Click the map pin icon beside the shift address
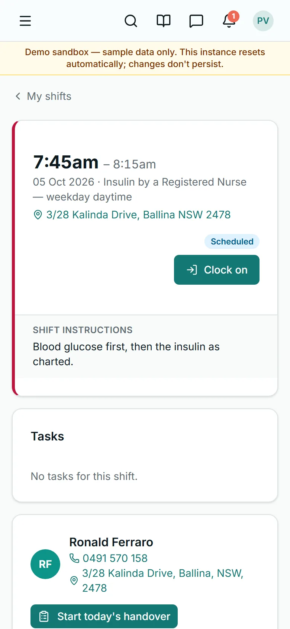The height and width of the screenshot is (629, 290). [x=38, y=215]
